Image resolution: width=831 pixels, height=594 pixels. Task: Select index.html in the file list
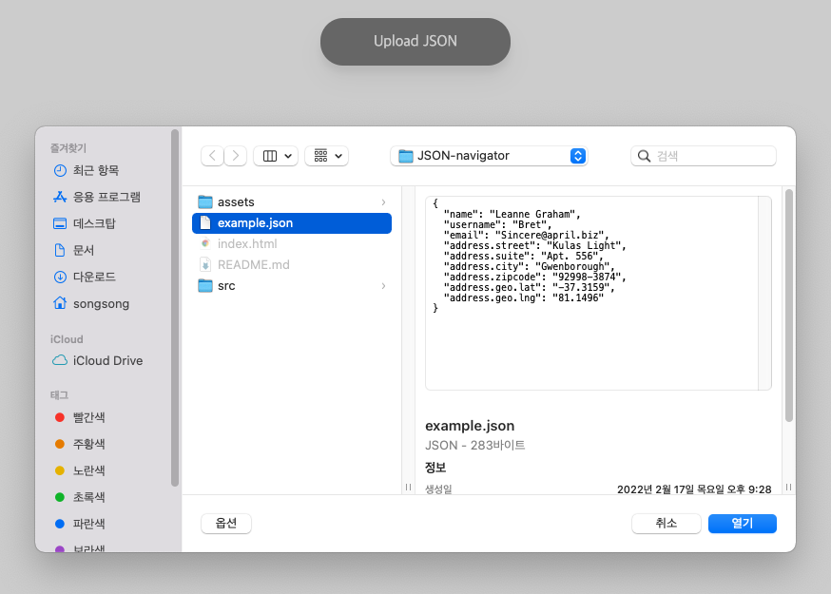247,243
